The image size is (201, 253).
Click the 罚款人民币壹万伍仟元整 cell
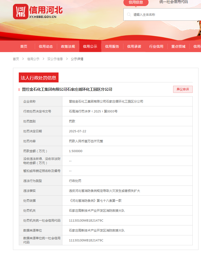[x=128, y=141]
